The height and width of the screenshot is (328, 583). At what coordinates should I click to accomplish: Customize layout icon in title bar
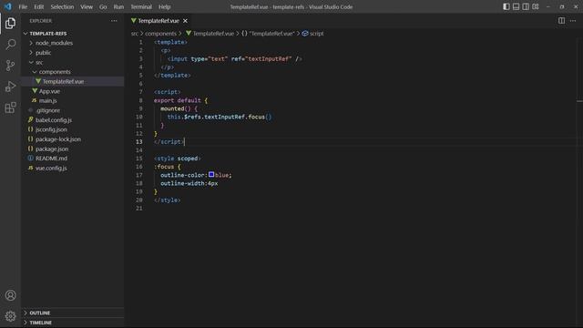(536, 6)
